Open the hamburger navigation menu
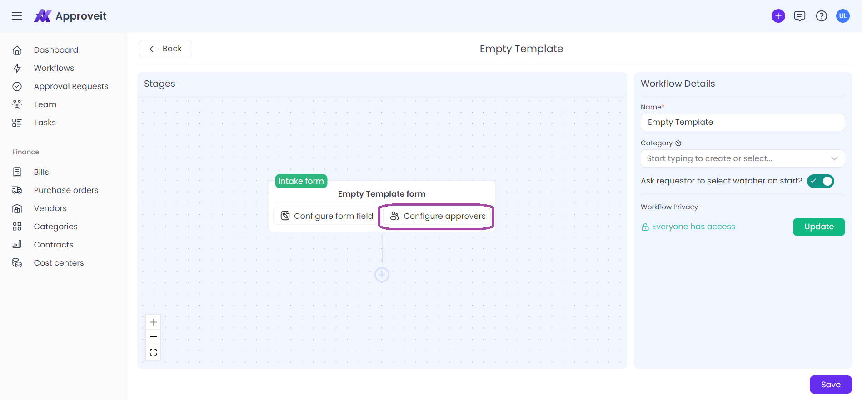 coord(17,16)
